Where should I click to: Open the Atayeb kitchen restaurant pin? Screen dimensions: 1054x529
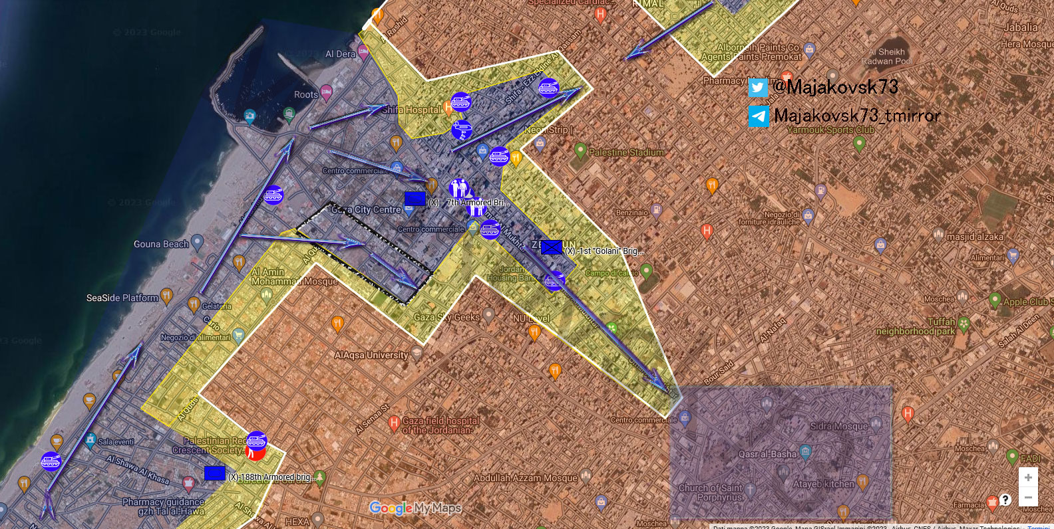tap(863, 482)
